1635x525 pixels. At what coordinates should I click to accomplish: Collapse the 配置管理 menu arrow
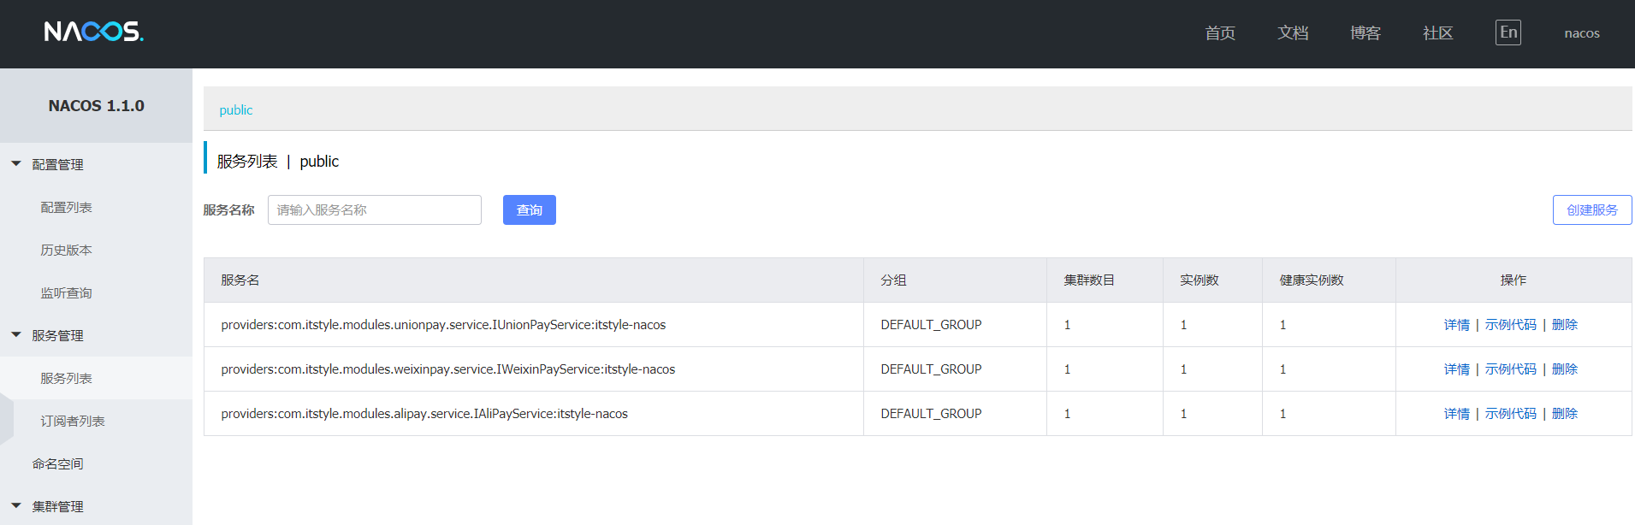click(16, 163)
